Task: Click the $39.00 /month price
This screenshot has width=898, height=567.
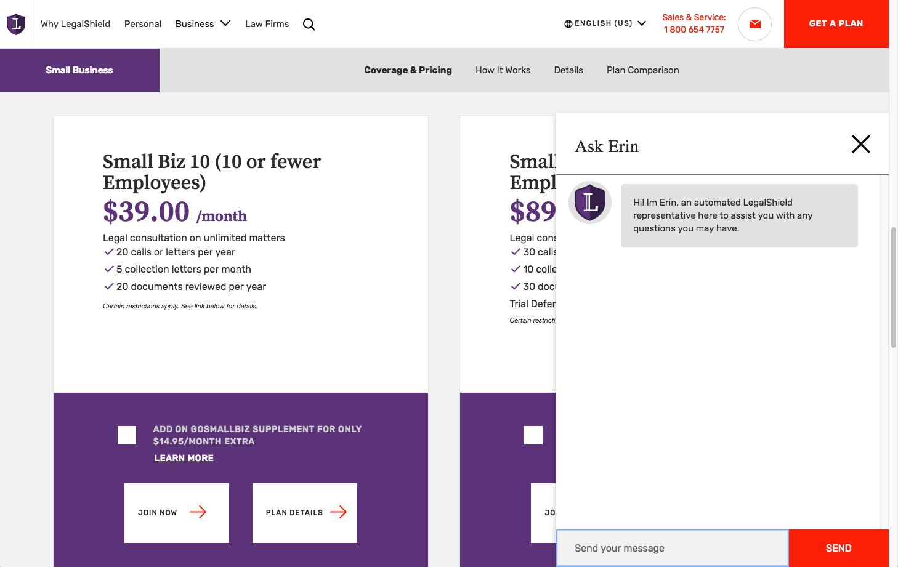Action: point(175,212)
